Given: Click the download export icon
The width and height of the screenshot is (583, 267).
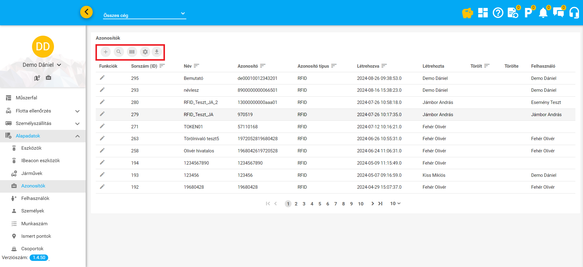Looking at the screenshot, I should tap(156, 52).
